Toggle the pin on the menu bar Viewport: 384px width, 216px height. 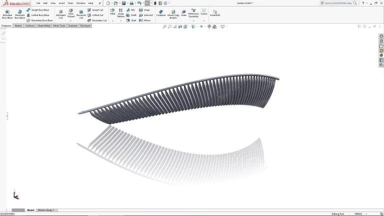(99, 3)
